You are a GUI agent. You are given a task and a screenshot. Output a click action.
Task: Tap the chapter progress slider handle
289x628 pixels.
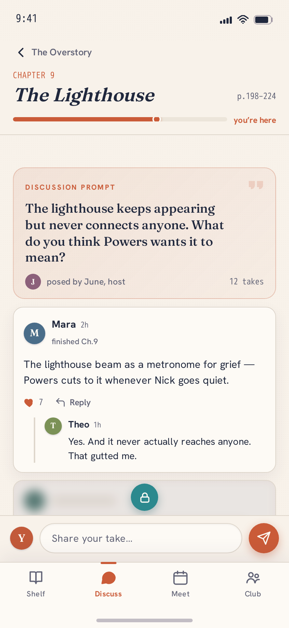pos(157,119)
